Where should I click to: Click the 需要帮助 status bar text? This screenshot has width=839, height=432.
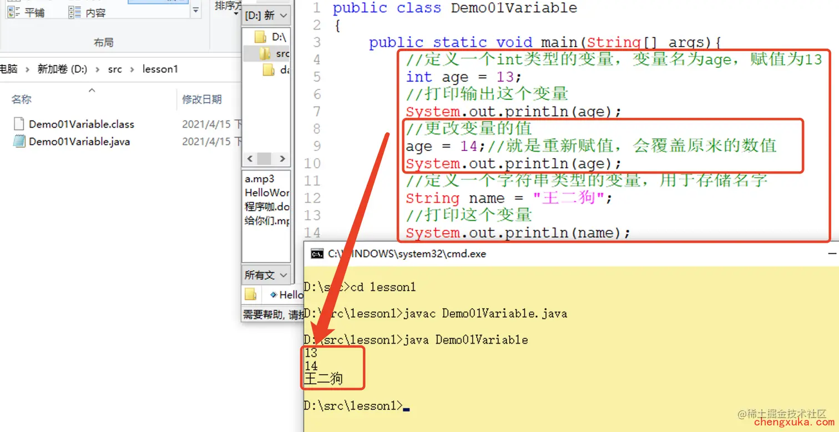point(273,315)
